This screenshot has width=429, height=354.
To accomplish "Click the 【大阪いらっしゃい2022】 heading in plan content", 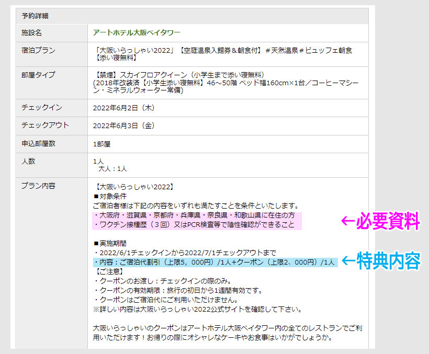I will point(134,187).
